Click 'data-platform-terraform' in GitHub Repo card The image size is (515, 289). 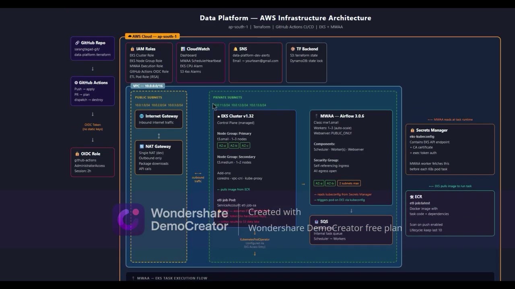93,55
